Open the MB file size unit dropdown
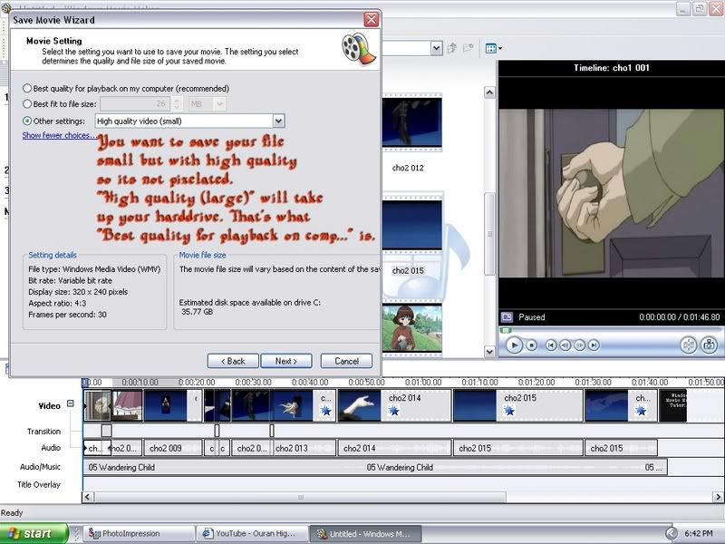The image size is (725, 544). click(x=220, y=104)
